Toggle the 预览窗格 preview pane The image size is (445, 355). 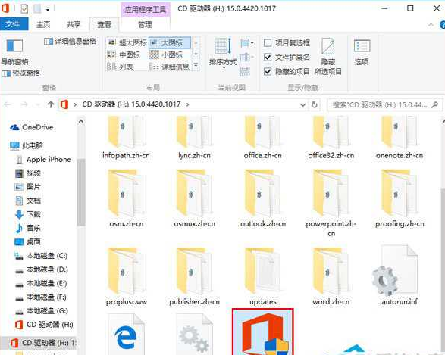pos(20,73)
